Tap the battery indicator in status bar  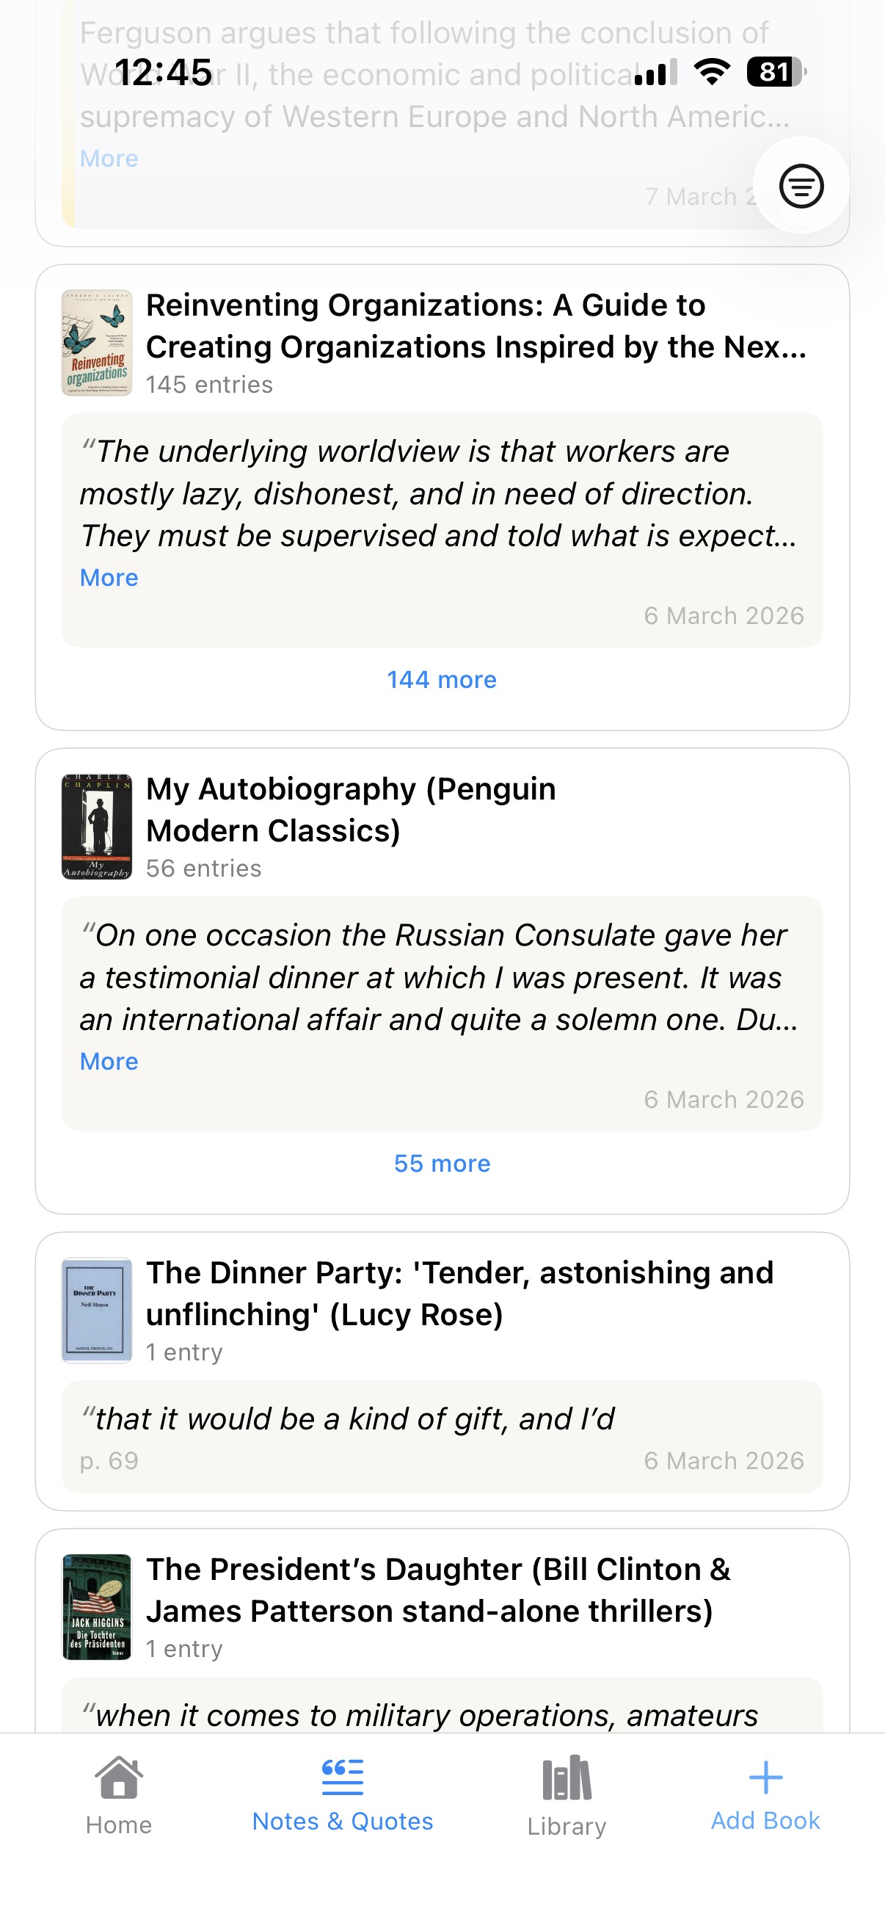(x=776, y=73)
